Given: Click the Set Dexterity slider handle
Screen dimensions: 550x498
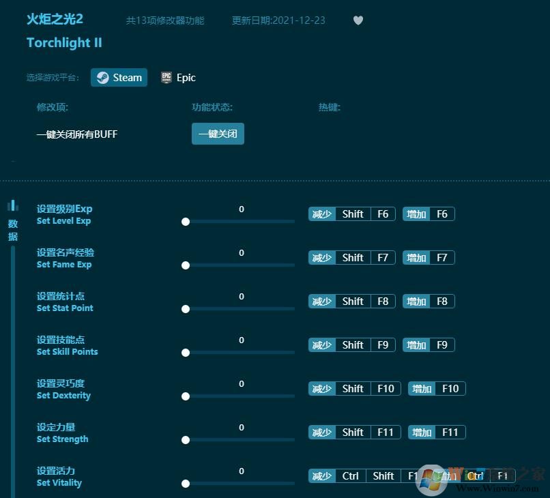Looking at the screenshot, I should (186, 396).
